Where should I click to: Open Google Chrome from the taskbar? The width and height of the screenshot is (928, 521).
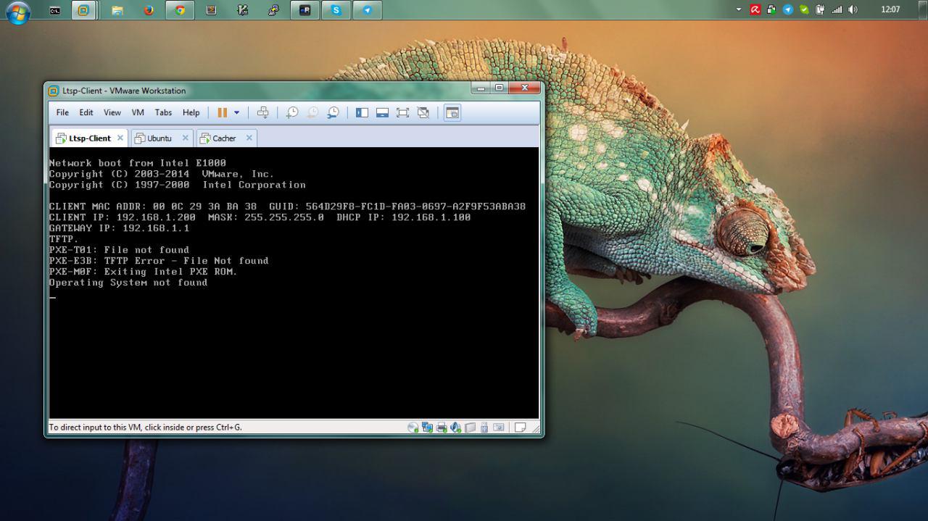tap(180, 10)
